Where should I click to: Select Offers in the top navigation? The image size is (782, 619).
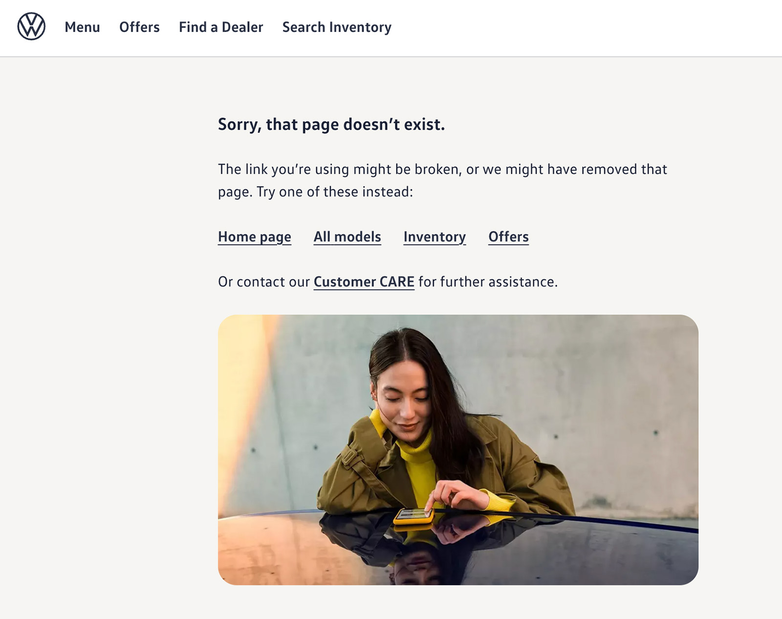click(x=139, y=27)
